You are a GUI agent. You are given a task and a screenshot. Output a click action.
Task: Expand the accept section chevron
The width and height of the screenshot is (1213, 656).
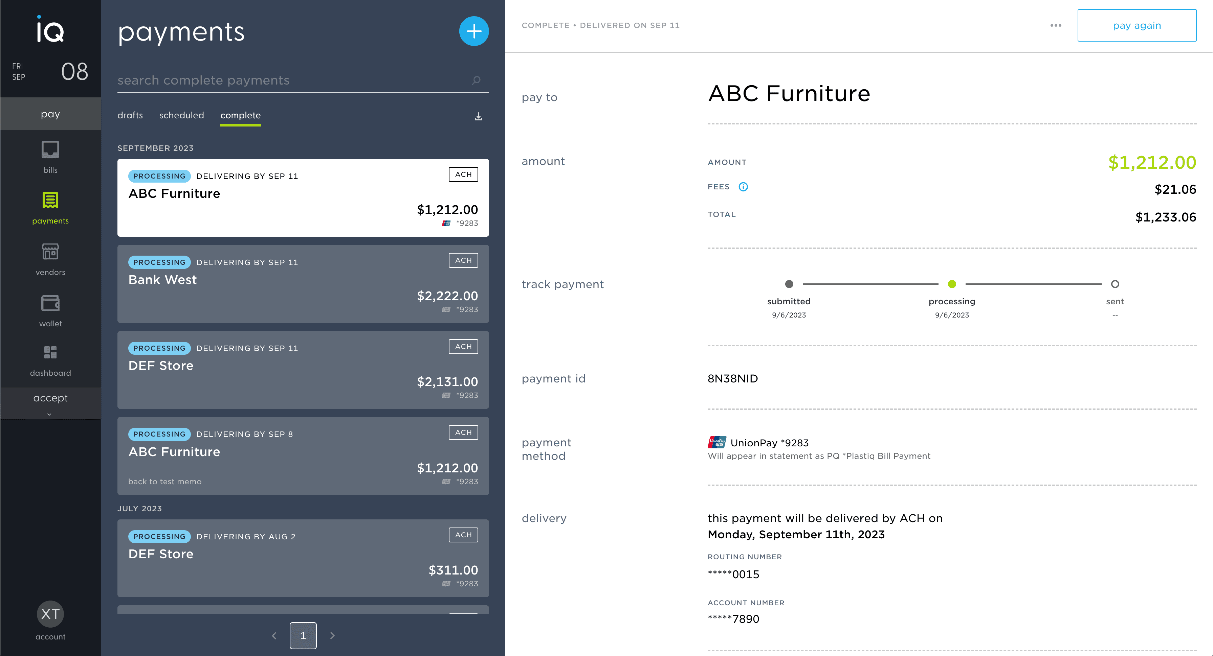49,415
